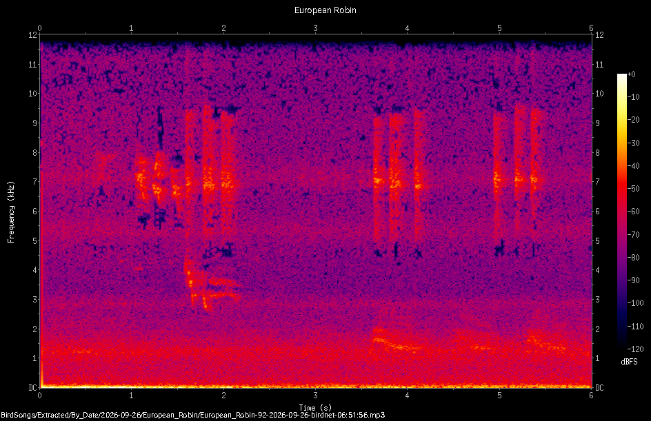Click the '5' tick on bottom time axis

pos(499,396)
